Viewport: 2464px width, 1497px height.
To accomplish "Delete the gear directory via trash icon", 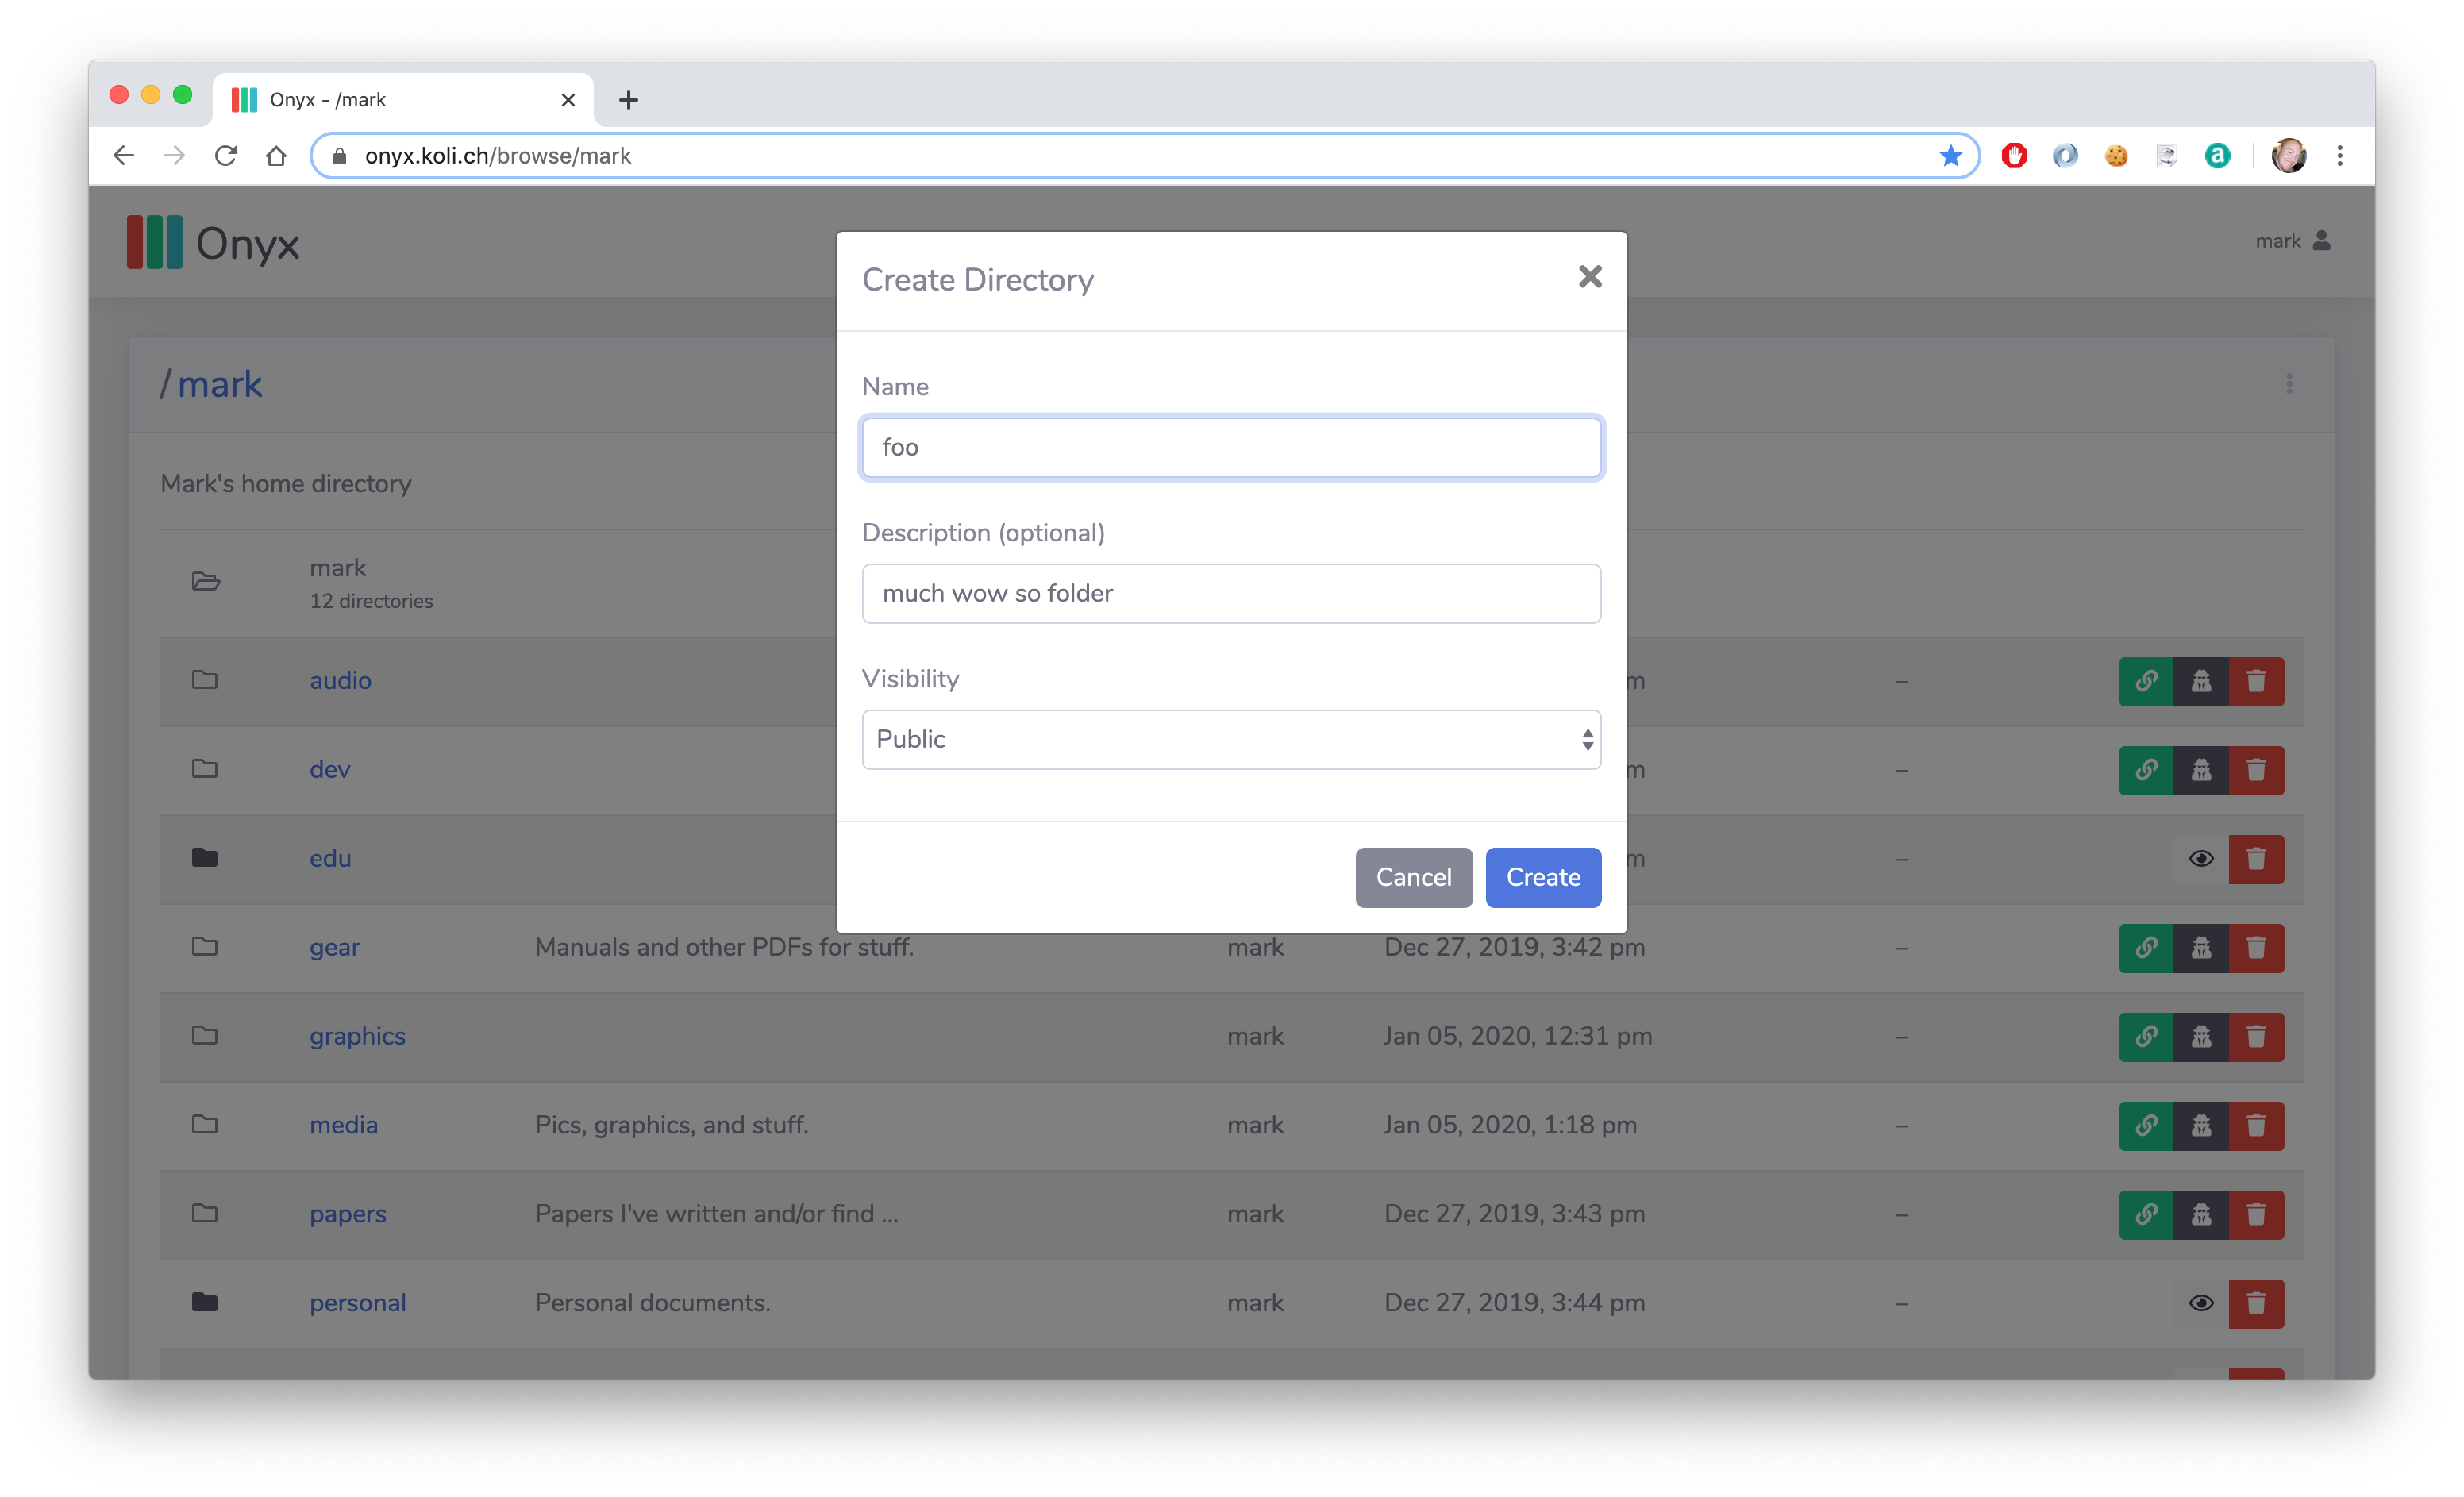I will coord(2256,948).
